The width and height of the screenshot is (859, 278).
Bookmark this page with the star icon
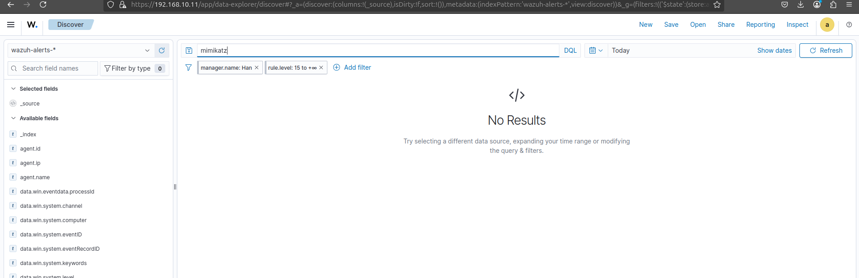[x=717, y=4]
